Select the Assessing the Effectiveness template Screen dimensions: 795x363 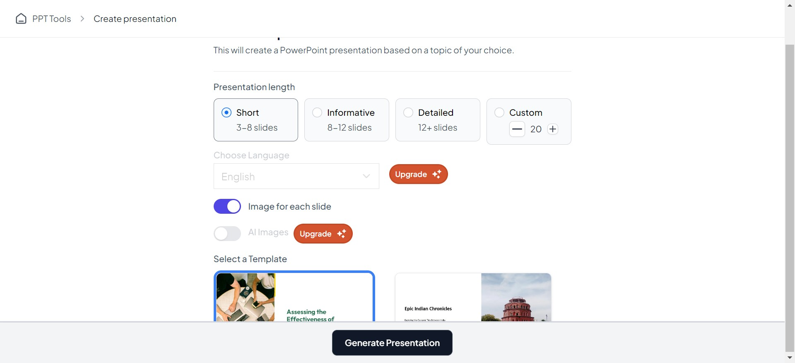tap(294, 296)
